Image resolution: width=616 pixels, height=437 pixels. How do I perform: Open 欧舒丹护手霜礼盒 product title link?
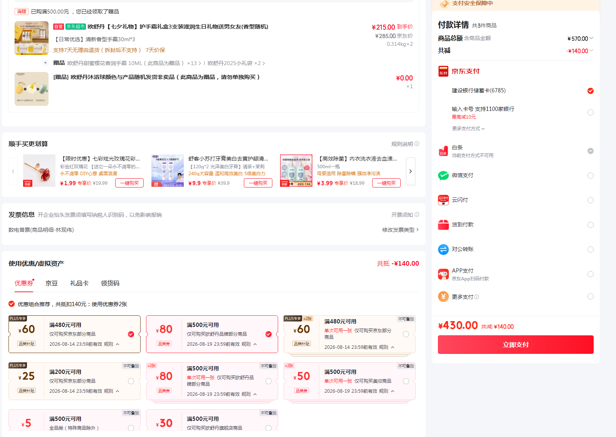pos(178,27)
